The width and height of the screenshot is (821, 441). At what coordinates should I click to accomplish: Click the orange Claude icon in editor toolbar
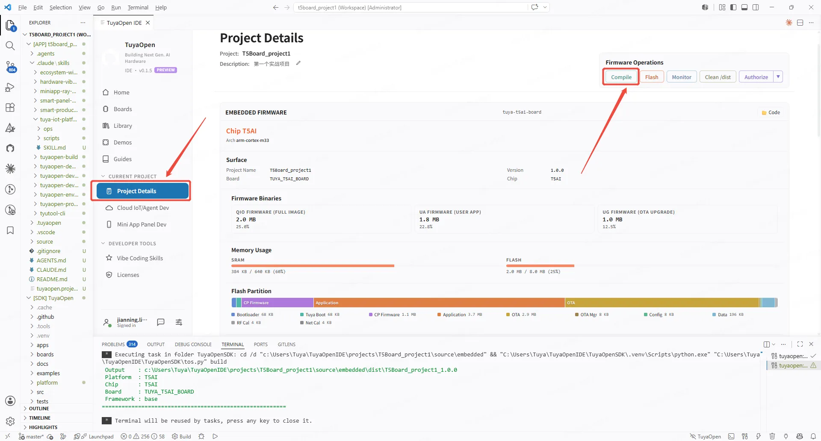click(789, 23)
